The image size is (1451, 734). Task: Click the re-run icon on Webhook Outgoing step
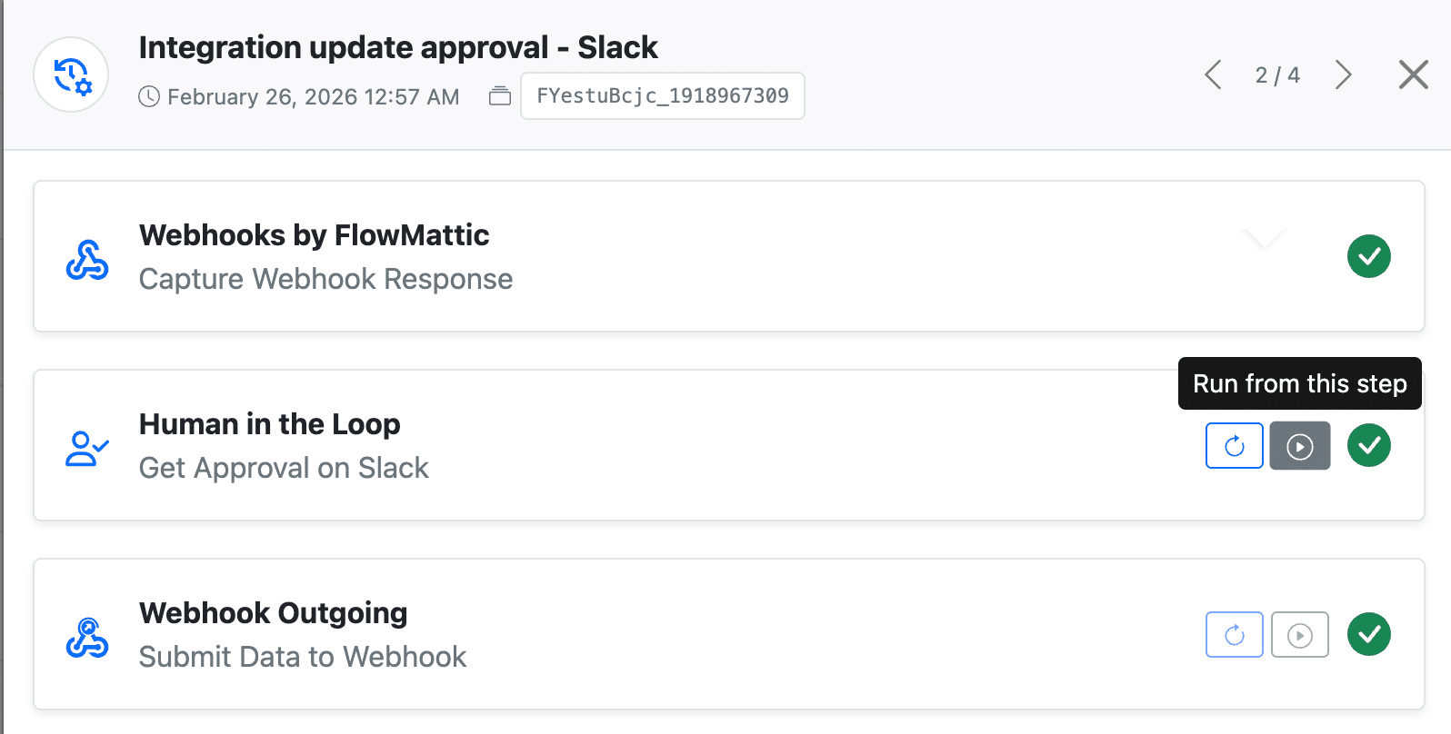click(x=1234, y=634)
